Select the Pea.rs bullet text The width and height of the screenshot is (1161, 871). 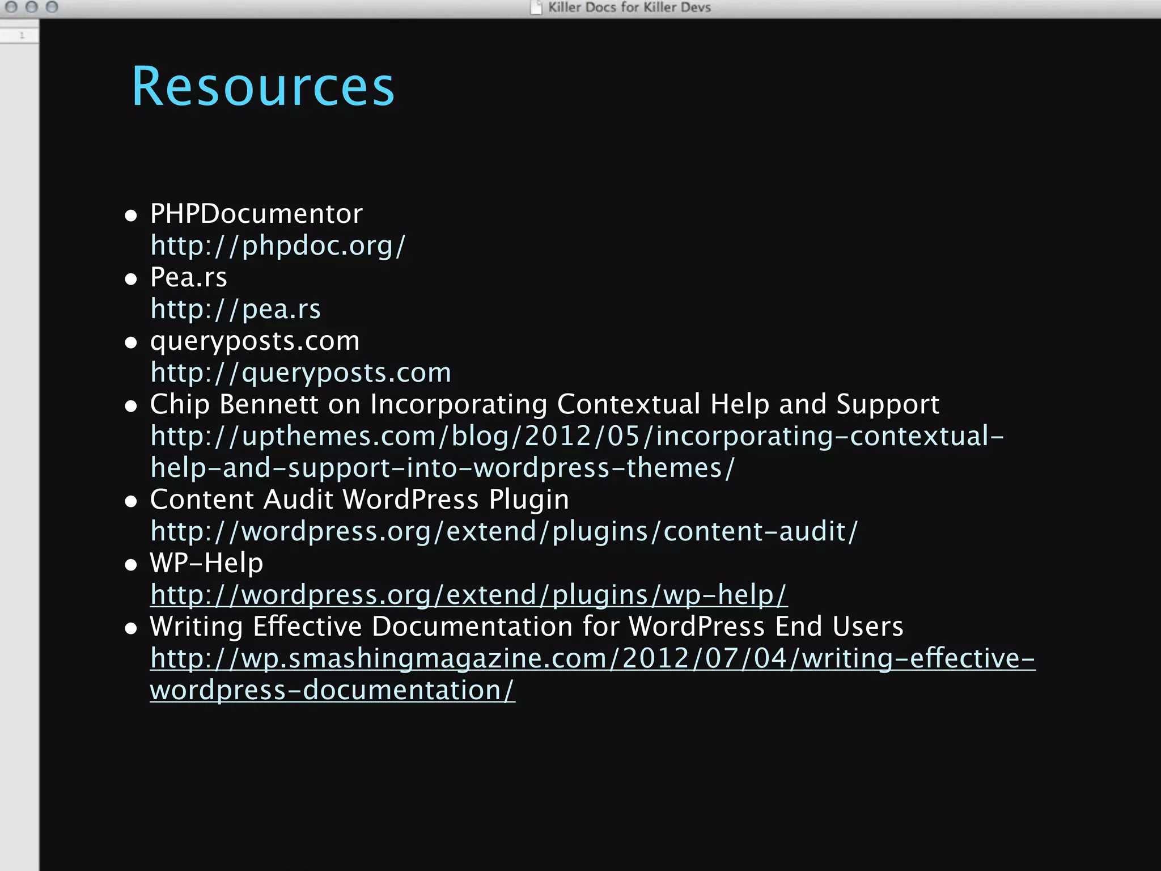[x=188, y=277]
